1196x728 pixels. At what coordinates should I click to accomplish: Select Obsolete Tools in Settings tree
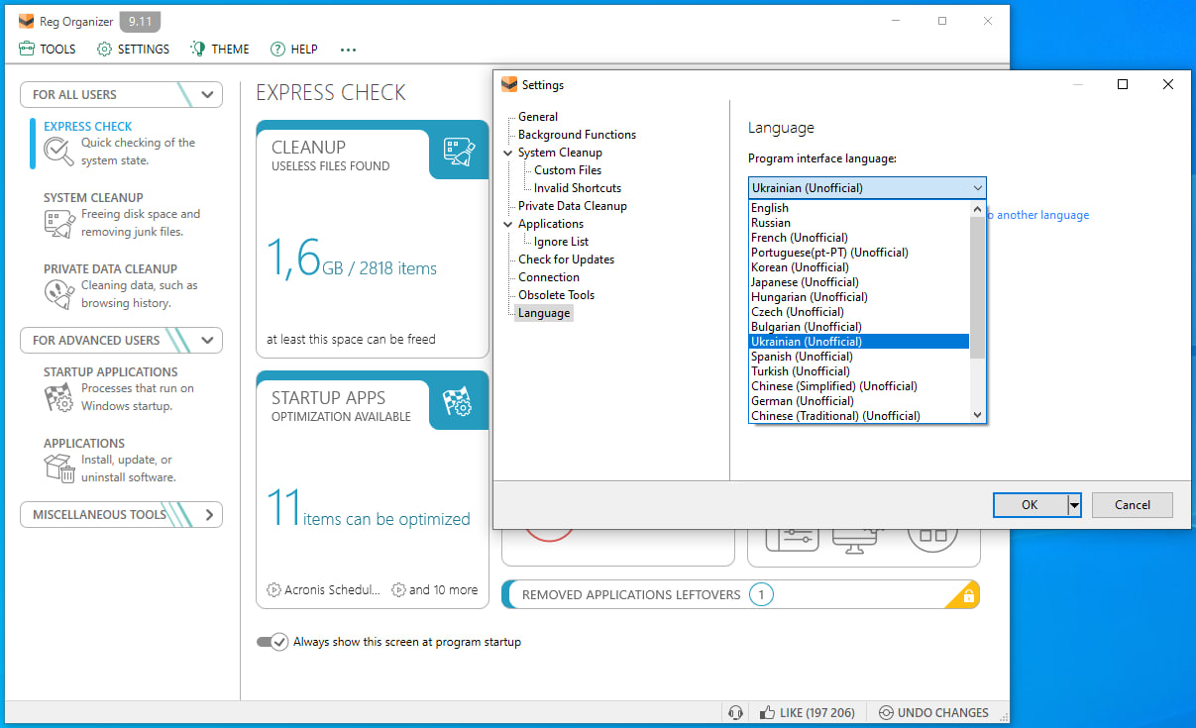click(x=557, y=295)
